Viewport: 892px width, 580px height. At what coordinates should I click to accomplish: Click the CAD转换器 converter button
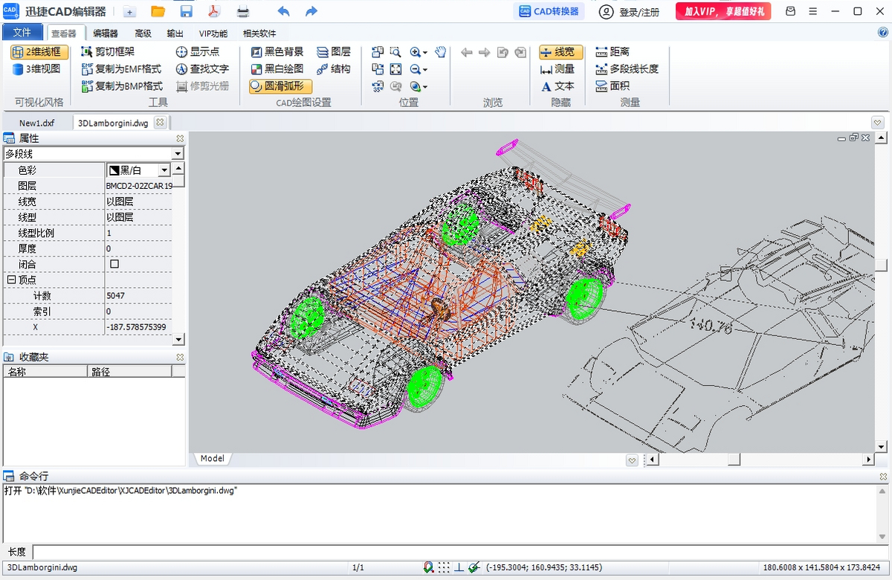click(x=549, y=11)
